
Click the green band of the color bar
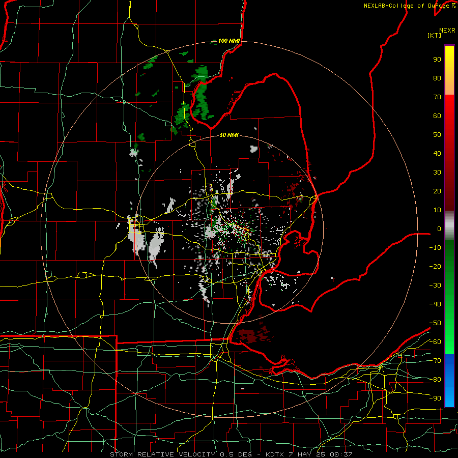click(x=449, y=297)
